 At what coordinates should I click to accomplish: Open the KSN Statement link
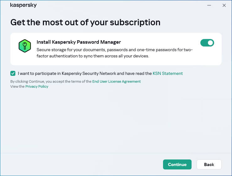coord(167,74)
